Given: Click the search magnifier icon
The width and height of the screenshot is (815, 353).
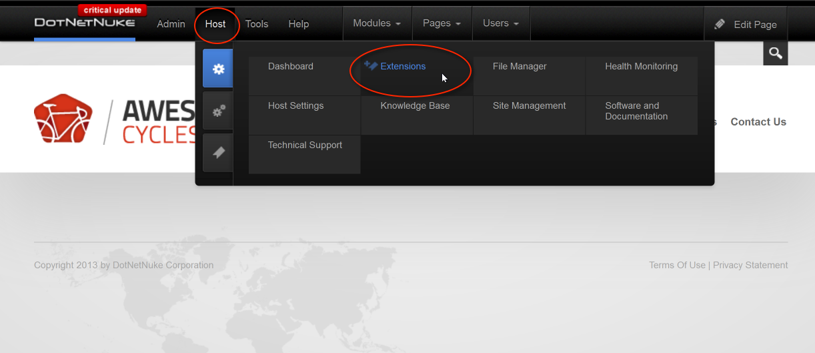Looking at the screenshot, I should coord(775,53).
